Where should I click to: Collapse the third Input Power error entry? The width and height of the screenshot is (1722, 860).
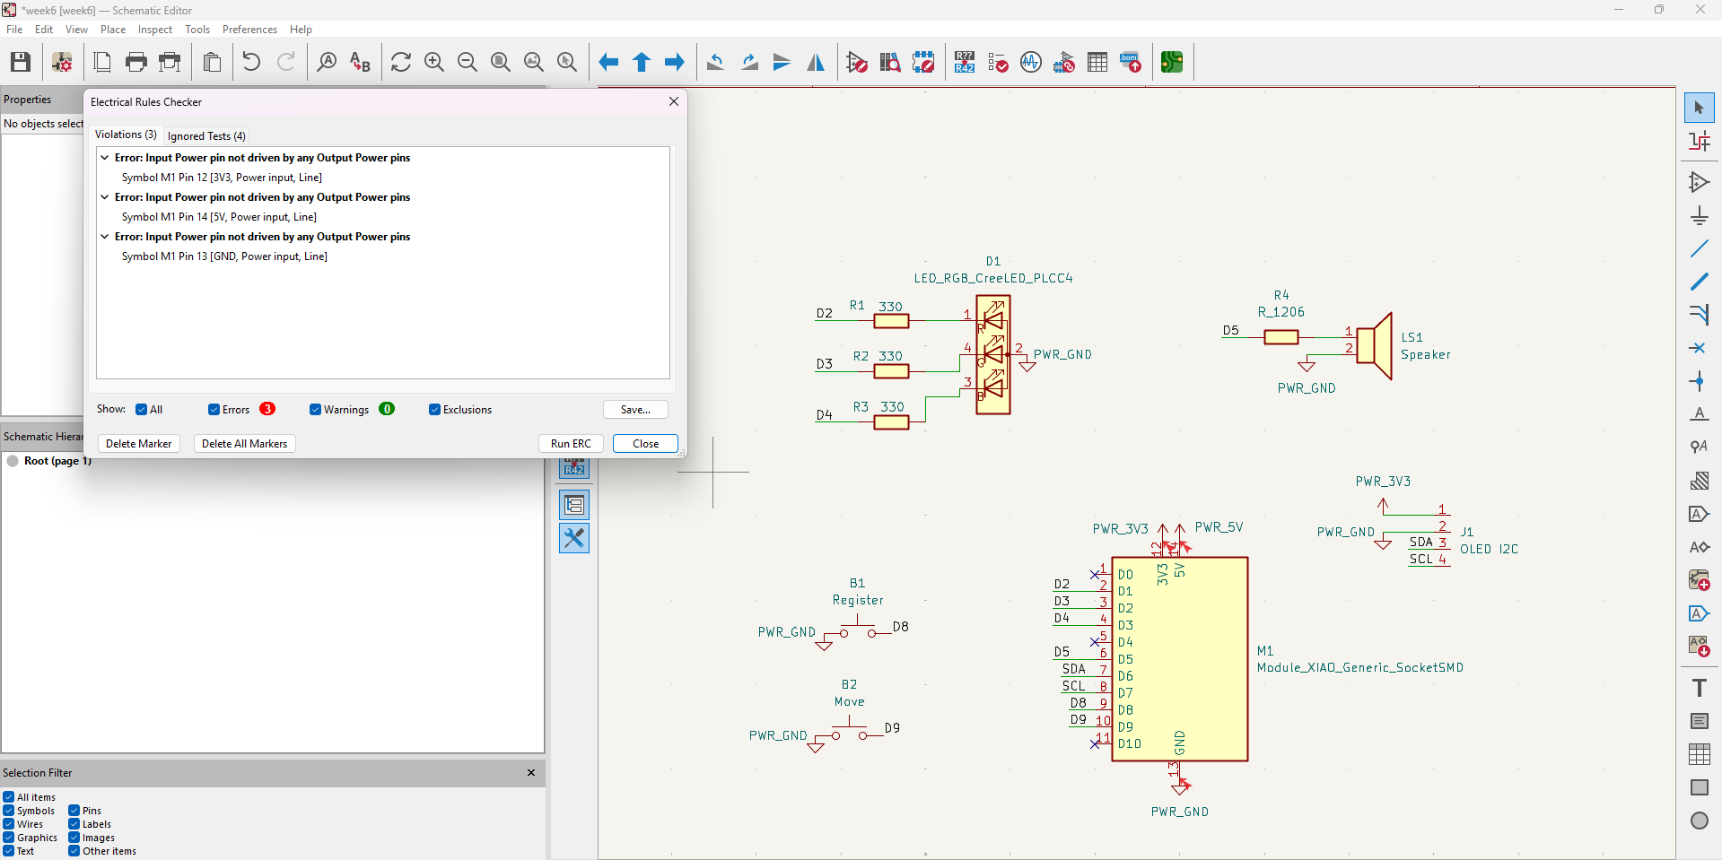pos(105,237)
